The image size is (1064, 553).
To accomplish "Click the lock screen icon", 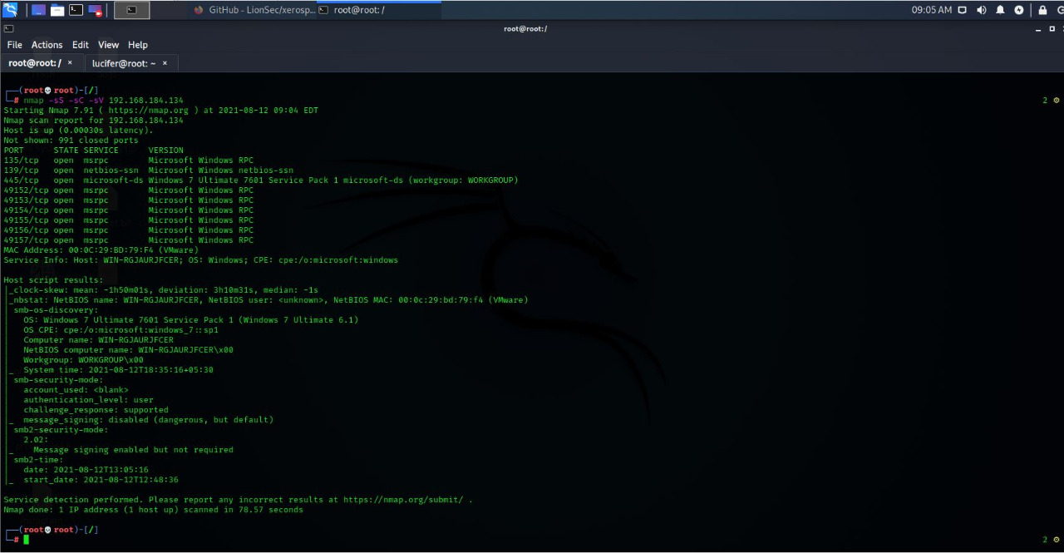I will tap(1042, 10).
